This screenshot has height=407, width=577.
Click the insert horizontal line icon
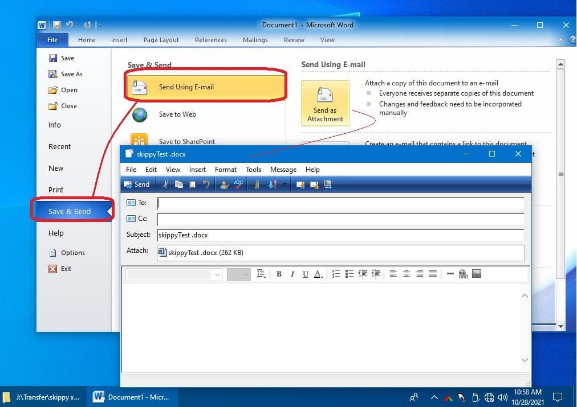tap(450, 274)
